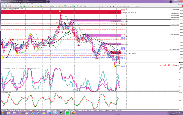The width and height of the screenshot is (183, 115).
Task: Open the File menu
Action: click(x=4, y=4)
